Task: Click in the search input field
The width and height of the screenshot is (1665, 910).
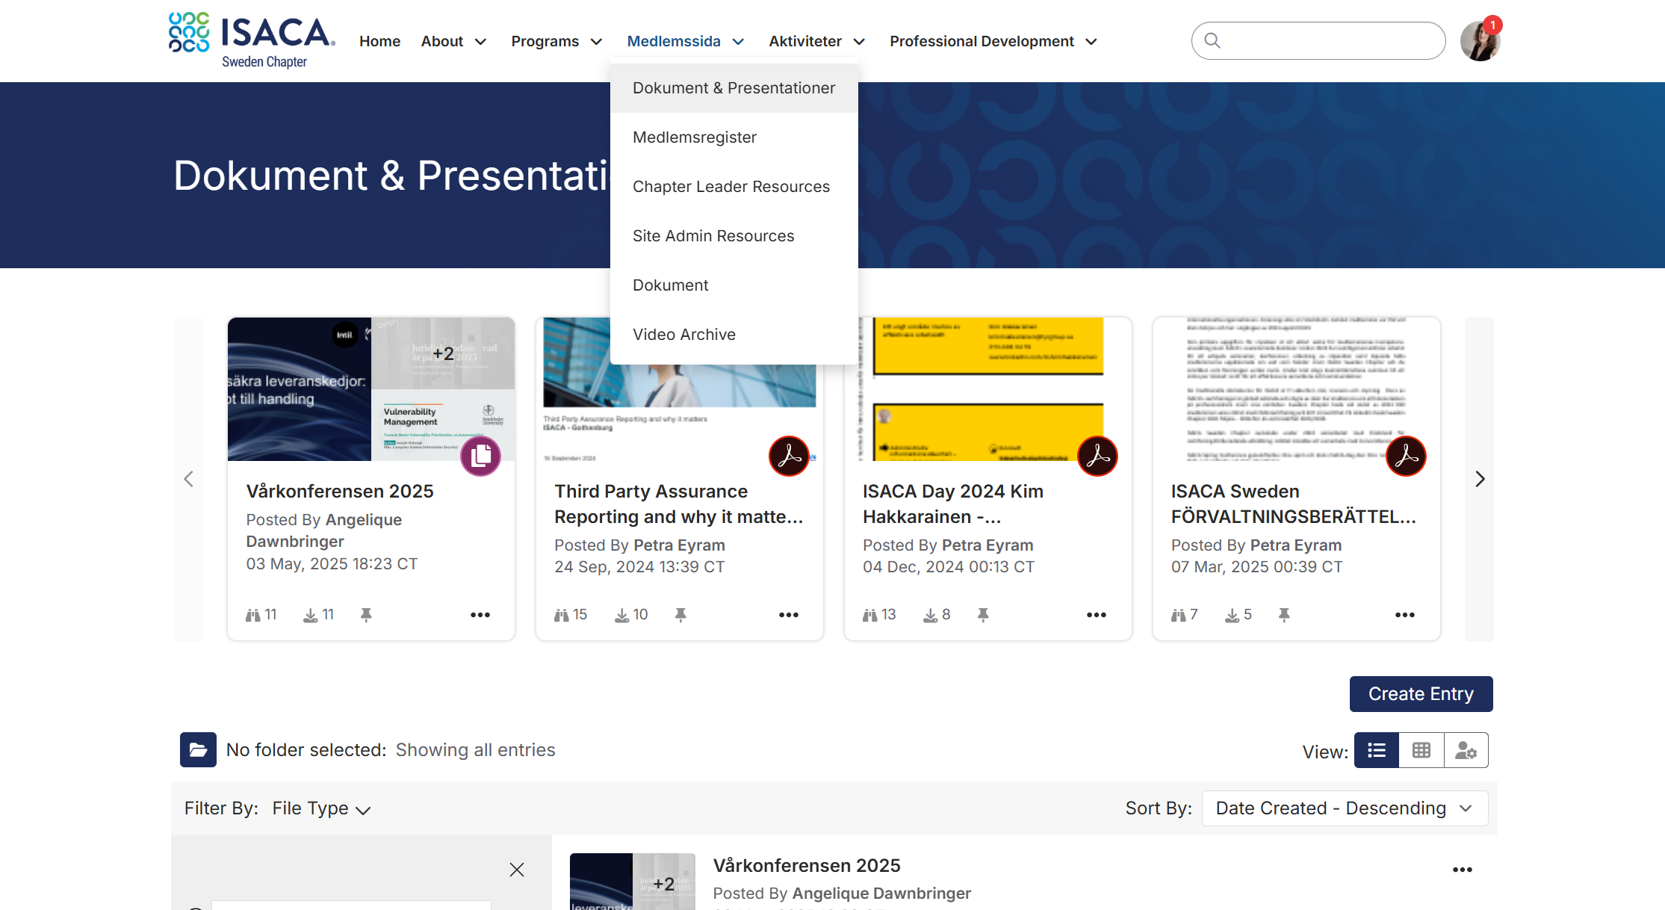Action: (1318, 40)
